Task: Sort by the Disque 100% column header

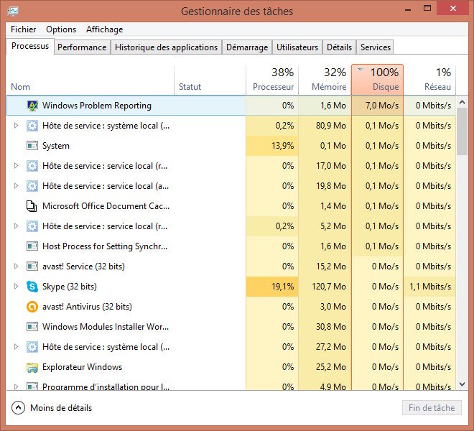Action: (x=377, y=80)
